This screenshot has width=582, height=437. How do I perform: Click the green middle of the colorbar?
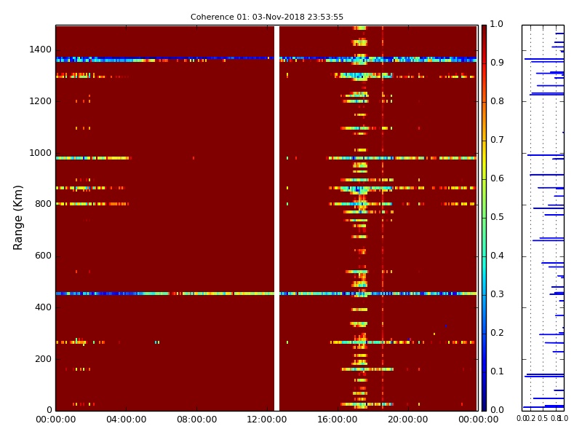pyautogui.click(x=484, y=218)
